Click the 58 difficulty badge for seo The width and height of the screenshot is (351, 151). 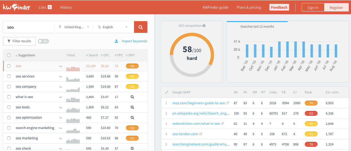[132, 66]
